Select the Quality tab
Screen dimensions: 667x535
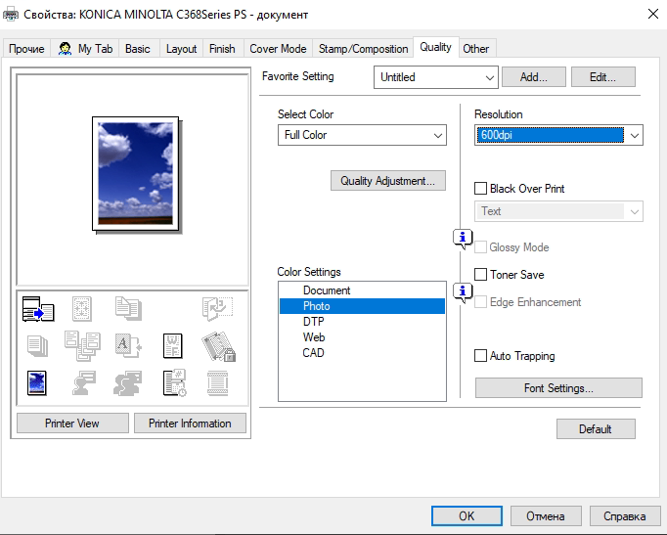pyautogui.click(x=435, y=47)
